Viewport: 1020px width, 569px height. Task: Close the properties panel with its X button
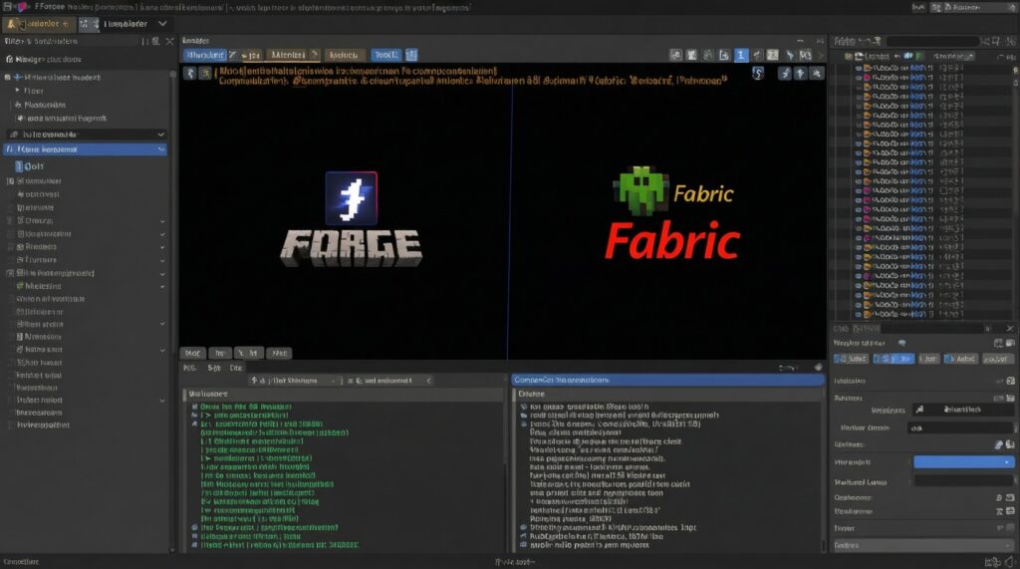coord(1010,329)
